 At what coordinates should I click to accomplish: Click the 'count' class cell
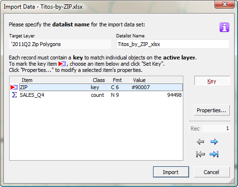97,95
